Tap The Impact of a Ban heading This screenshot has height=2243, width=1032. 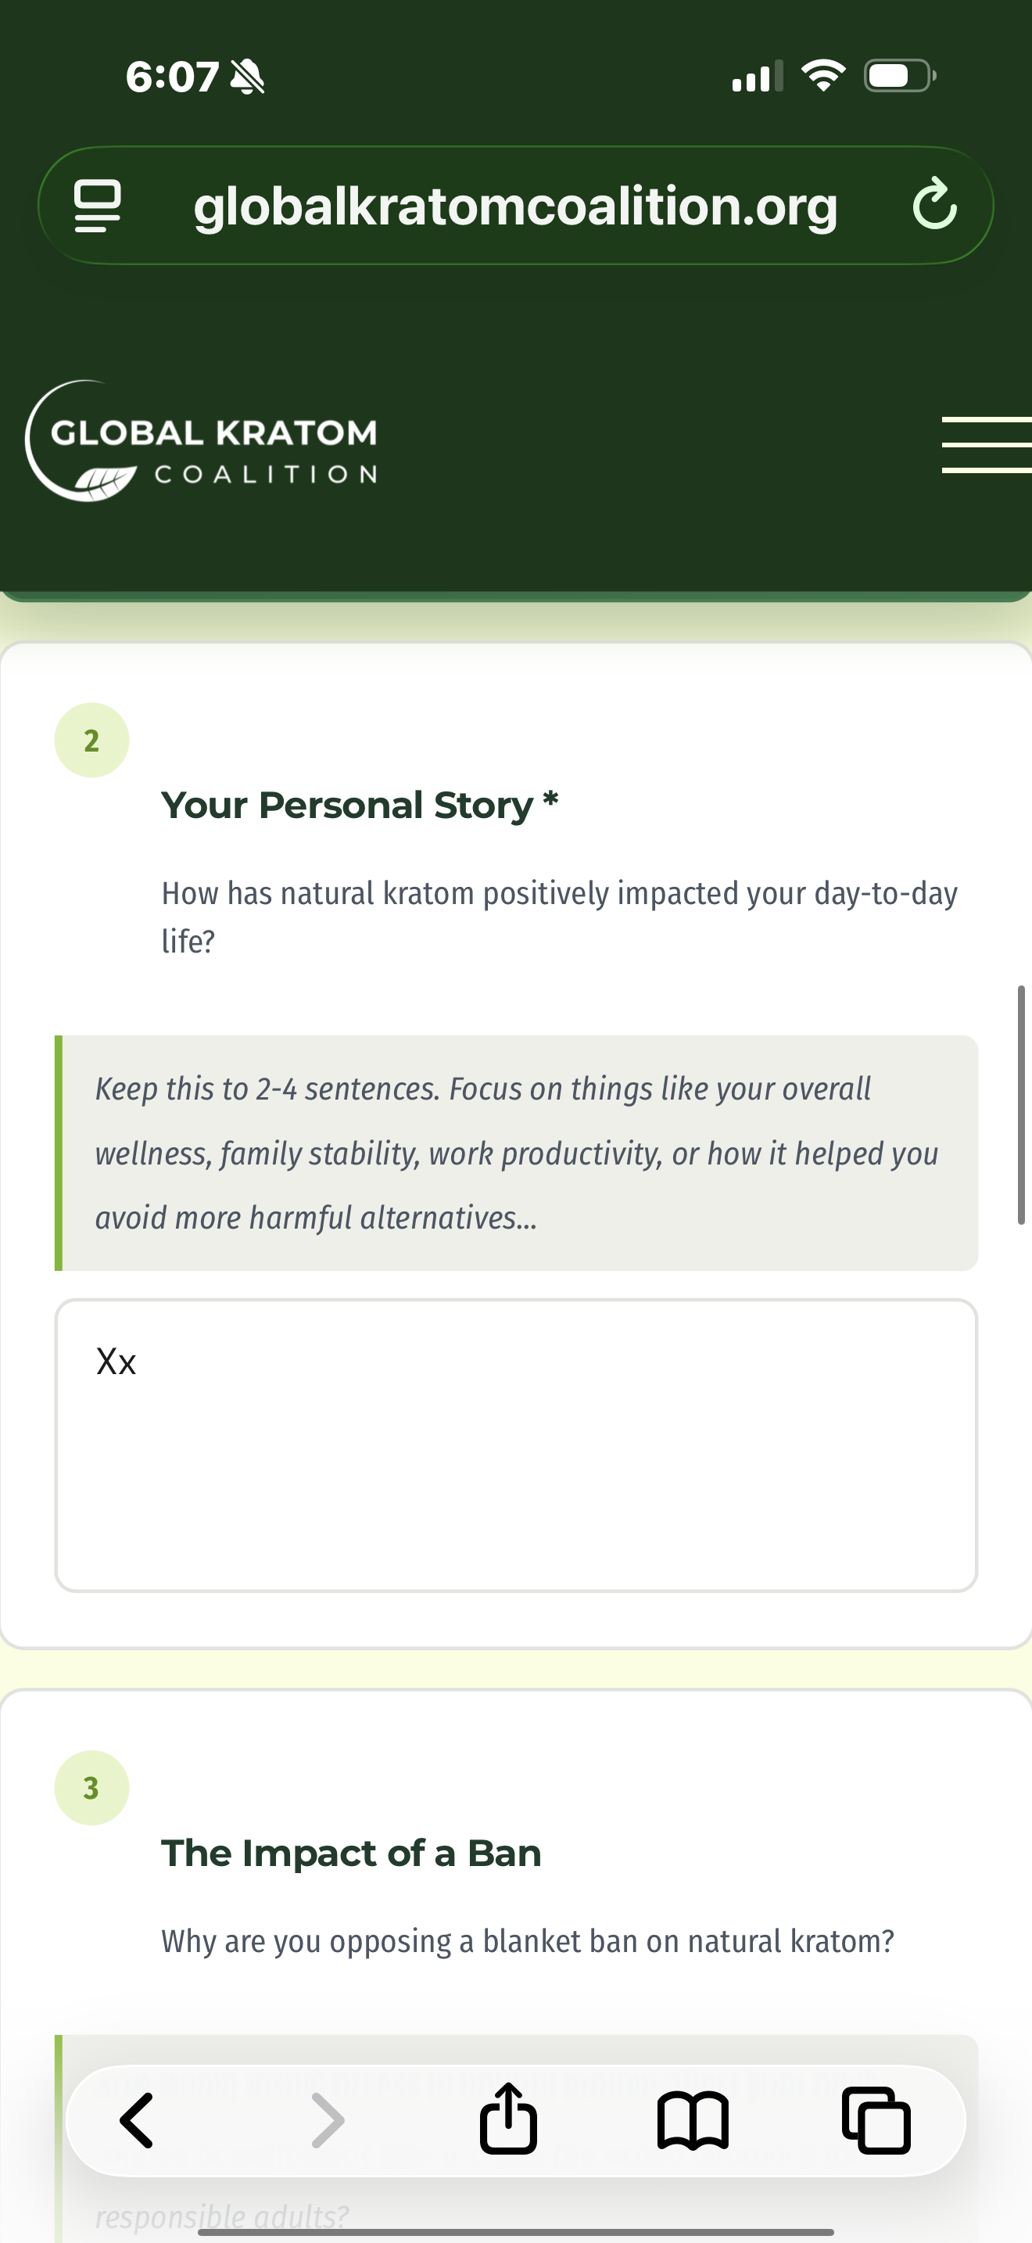point(351,1853)
